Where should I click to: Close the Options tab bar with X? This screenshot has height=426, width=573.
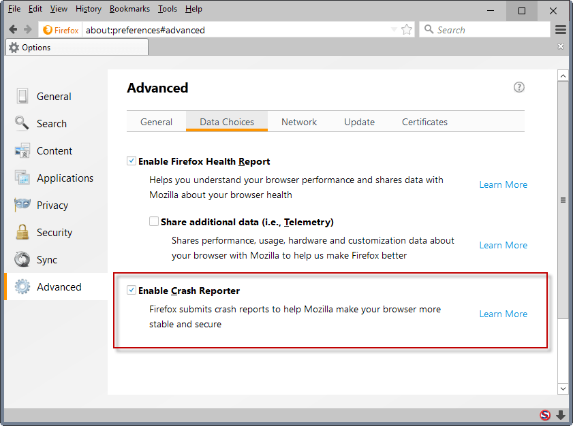[x=561, y=46]
